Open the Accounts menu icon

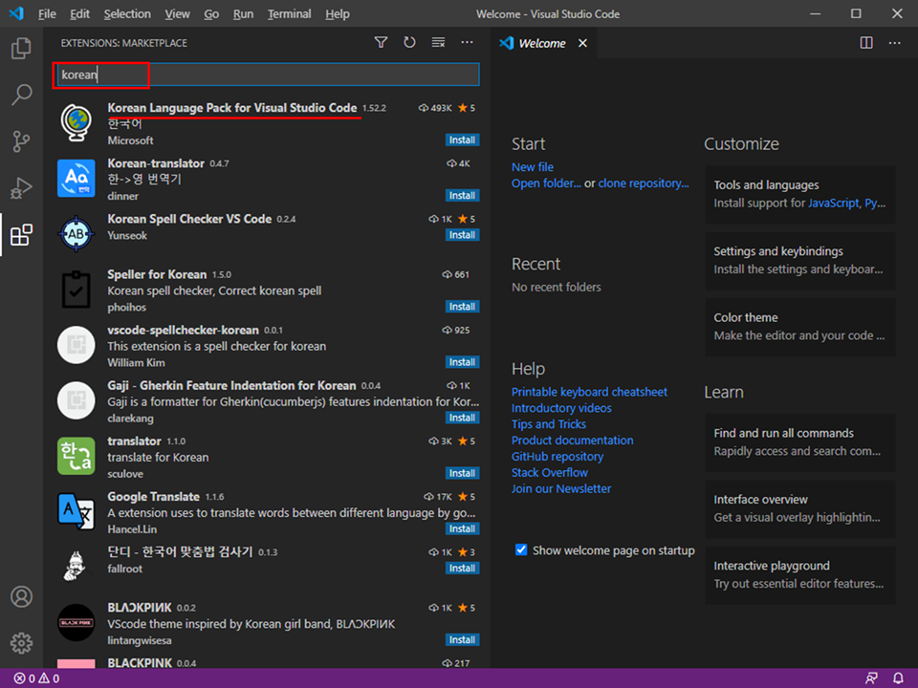(21, 596)
